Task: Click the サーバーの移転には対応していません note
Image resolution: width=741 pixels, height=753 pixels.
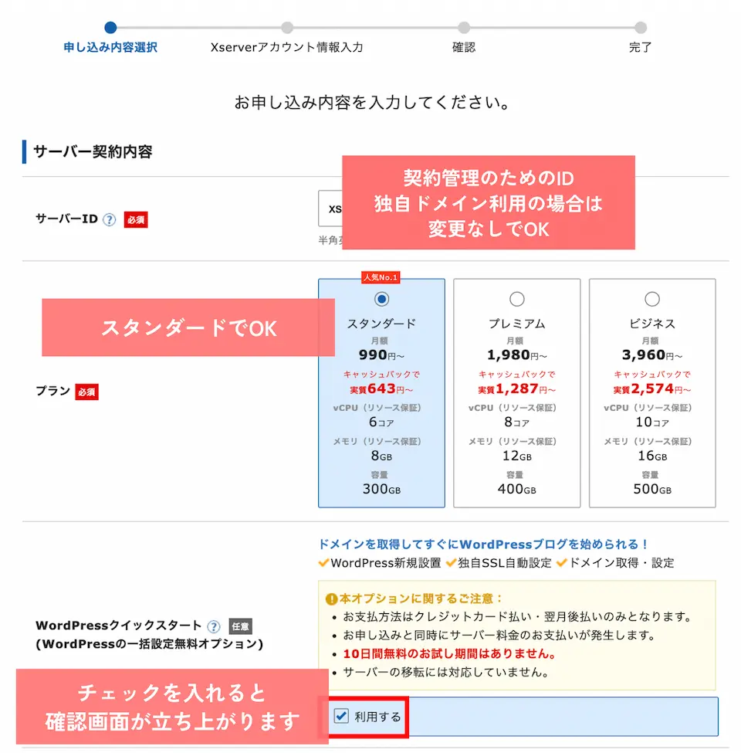Action: (446, 672)
